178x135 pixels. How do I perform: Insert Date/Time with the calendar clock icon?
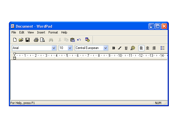[x=87, y=40]
